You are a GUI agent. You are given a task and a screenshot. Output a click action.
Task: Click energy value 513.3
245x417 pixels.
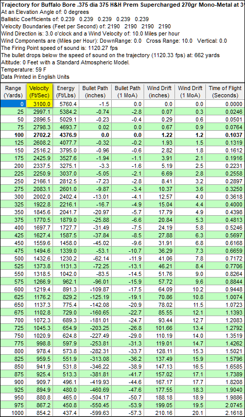pos(66,374)
